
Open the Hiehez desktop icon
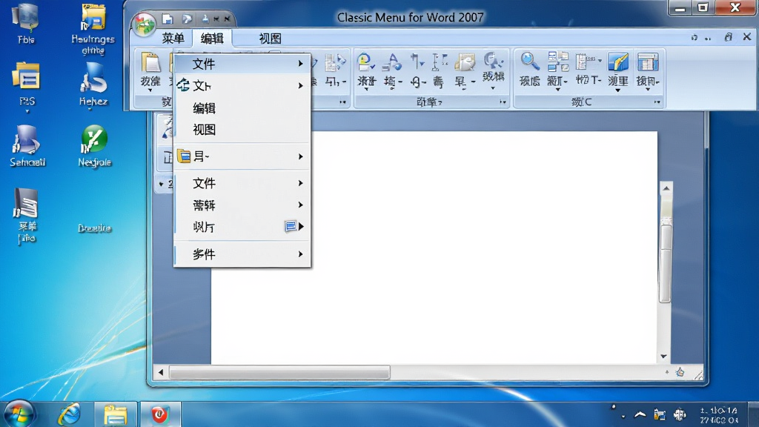point(93,85)
